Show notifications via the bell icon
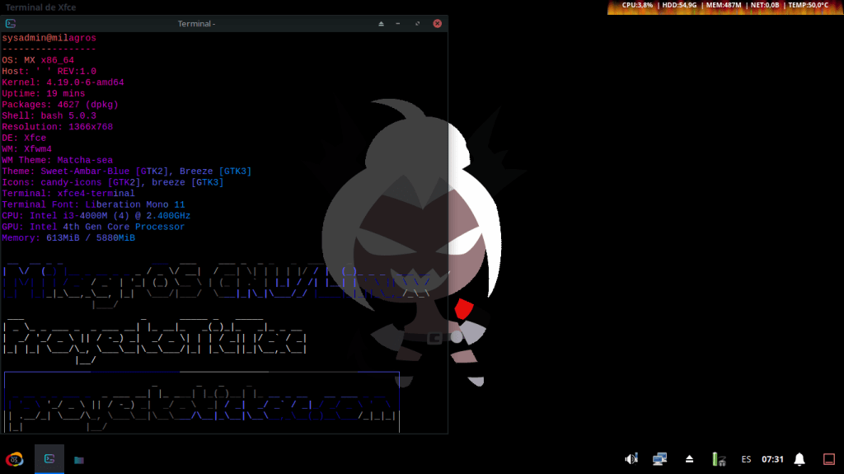The width and height of the screenshot is (844, 474). 799,459
